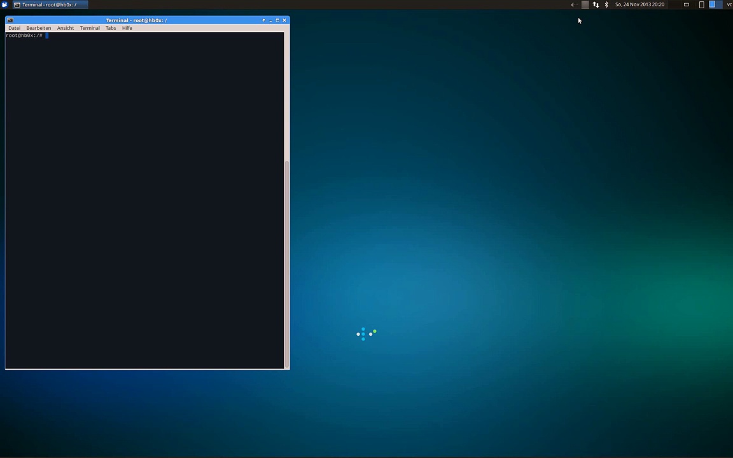This screenshot has width=733, height=458.
Task: Switch to the highlighted blue workspace
Action: (712, 4)
